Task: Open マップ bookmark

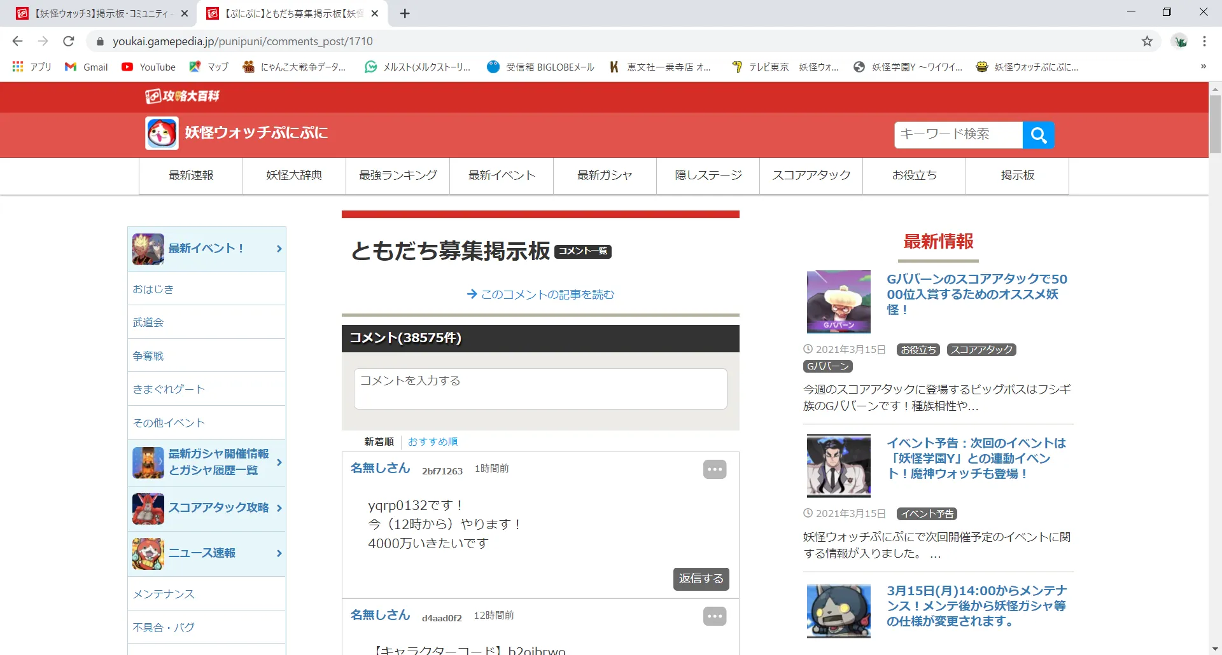Action: coord(209,67)
